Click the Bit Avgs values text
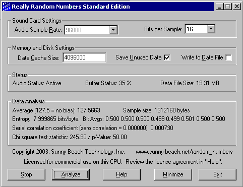The image size is (243, 187). point(154,119)
